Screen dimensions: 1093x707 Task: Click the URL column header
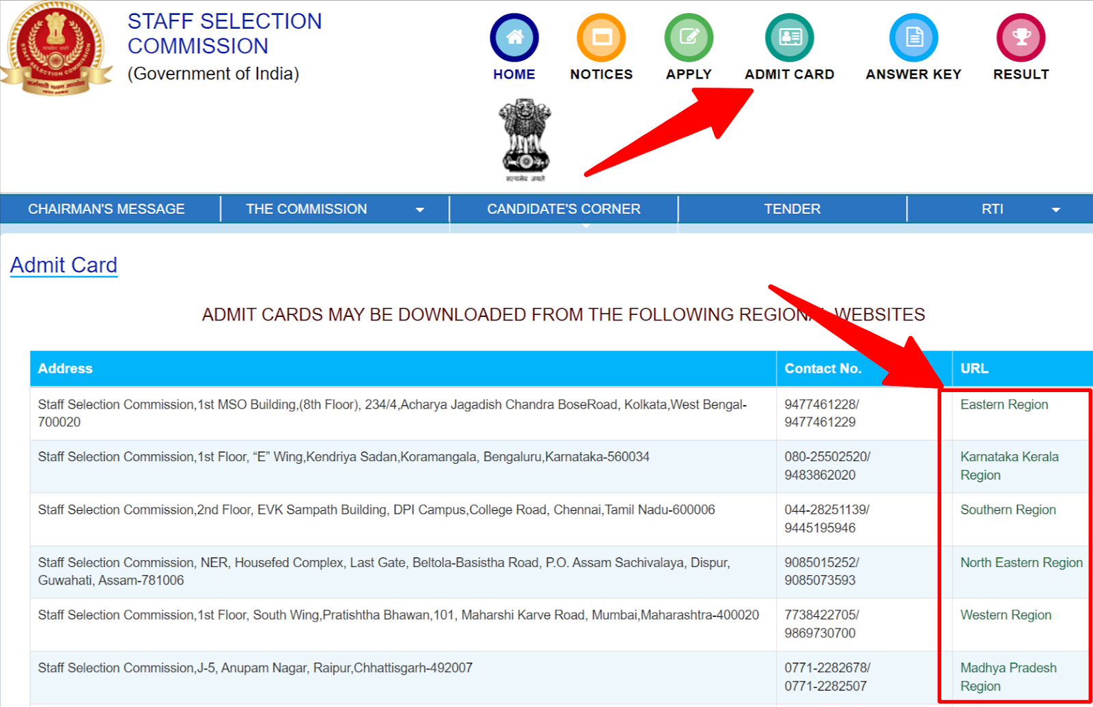pyautogui.click(x=1023, y=369)
